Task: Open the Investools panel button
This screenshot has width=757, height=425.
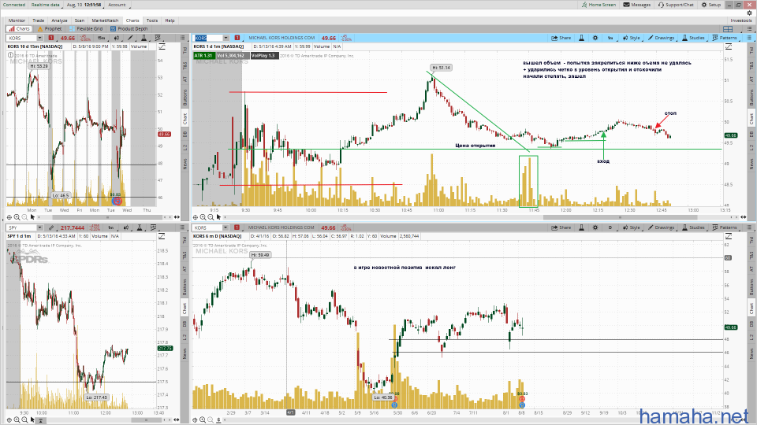Action: (x=741, y=20)
